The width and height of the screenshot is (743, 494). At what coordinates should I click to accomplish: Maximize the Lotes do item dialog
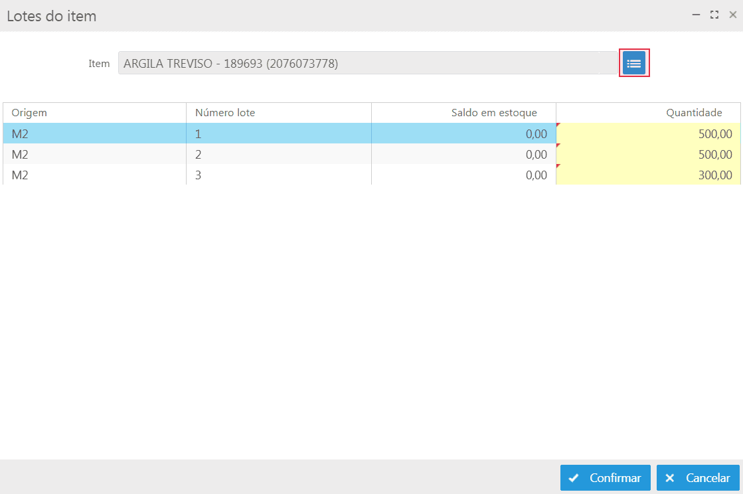(714, 15)
